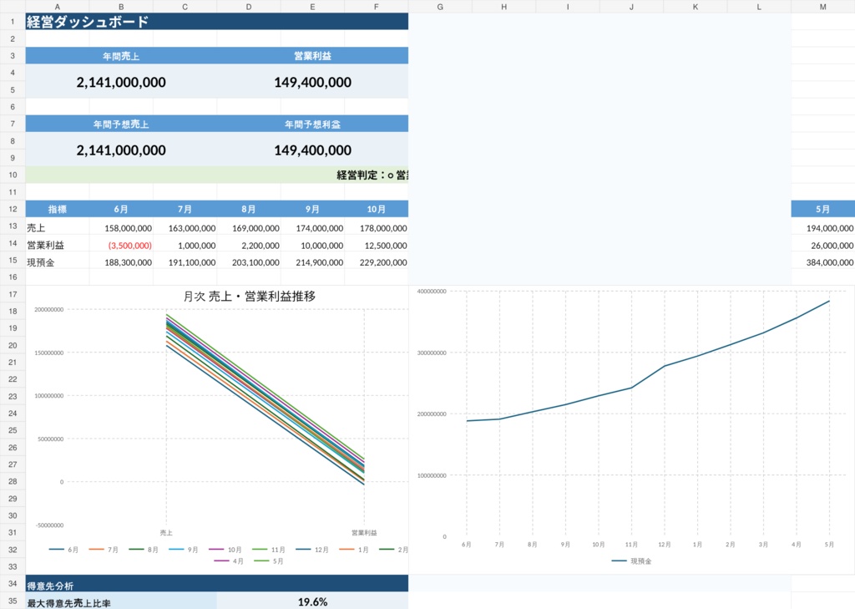Select row 34 header

point(13,583)
